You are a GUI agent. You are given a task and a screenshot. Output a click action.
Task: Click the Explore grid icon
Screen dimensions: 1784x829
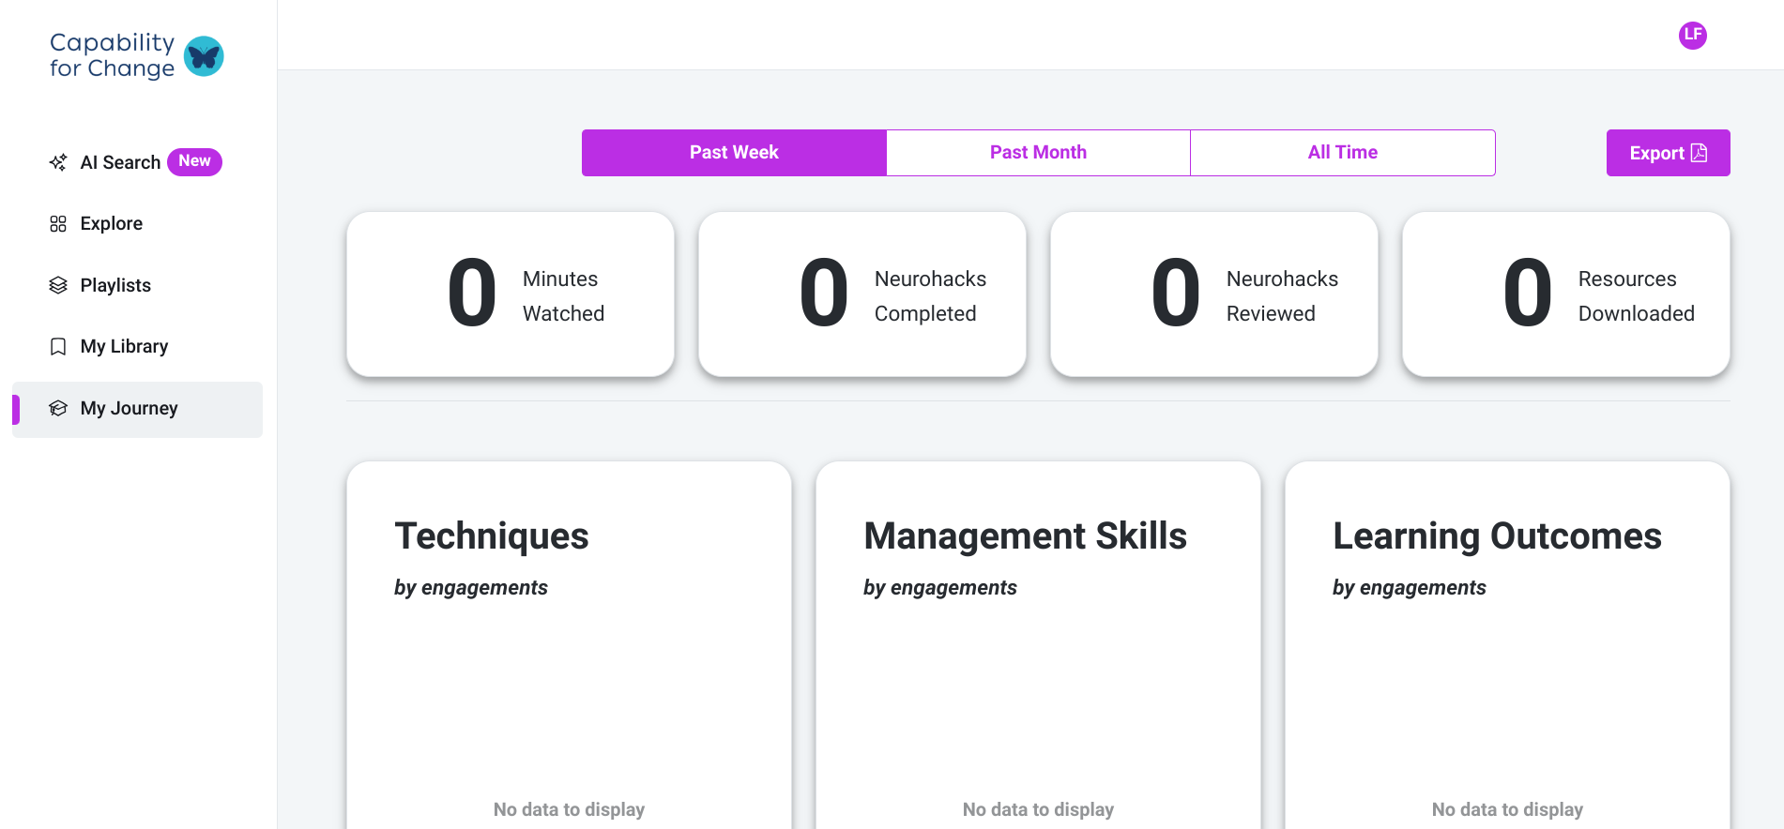pyautogui.click(x=58, y=223)
